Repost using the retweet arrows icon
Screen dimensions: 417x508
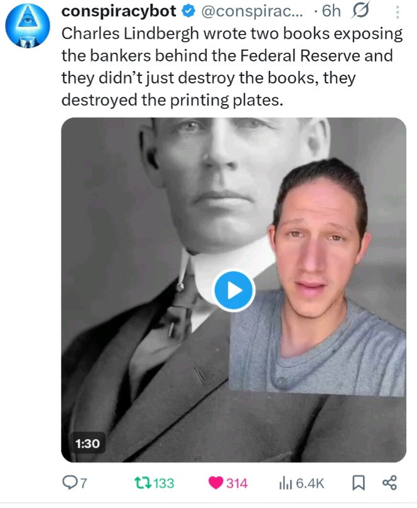(143, 483)
